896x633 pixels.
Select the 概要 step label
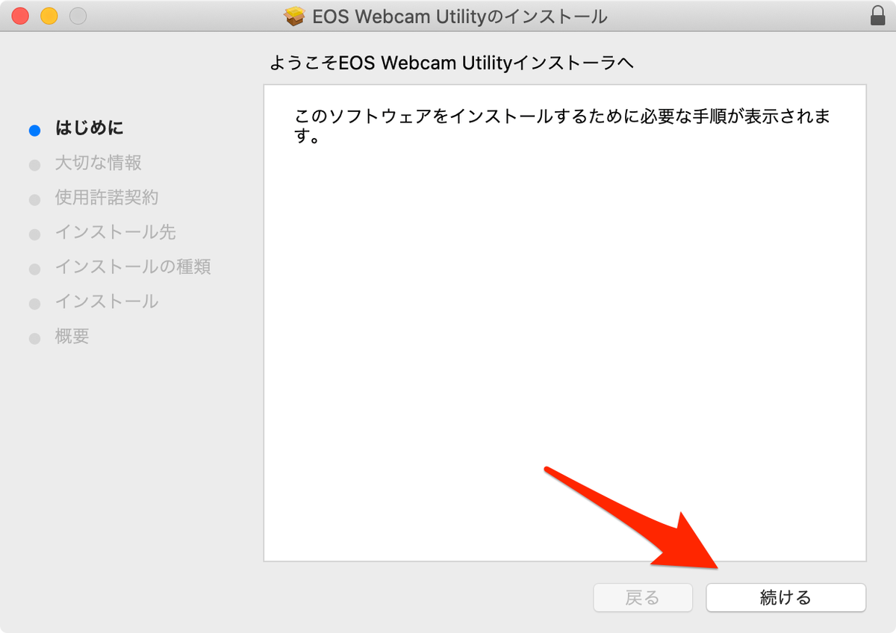coord(72,336)
